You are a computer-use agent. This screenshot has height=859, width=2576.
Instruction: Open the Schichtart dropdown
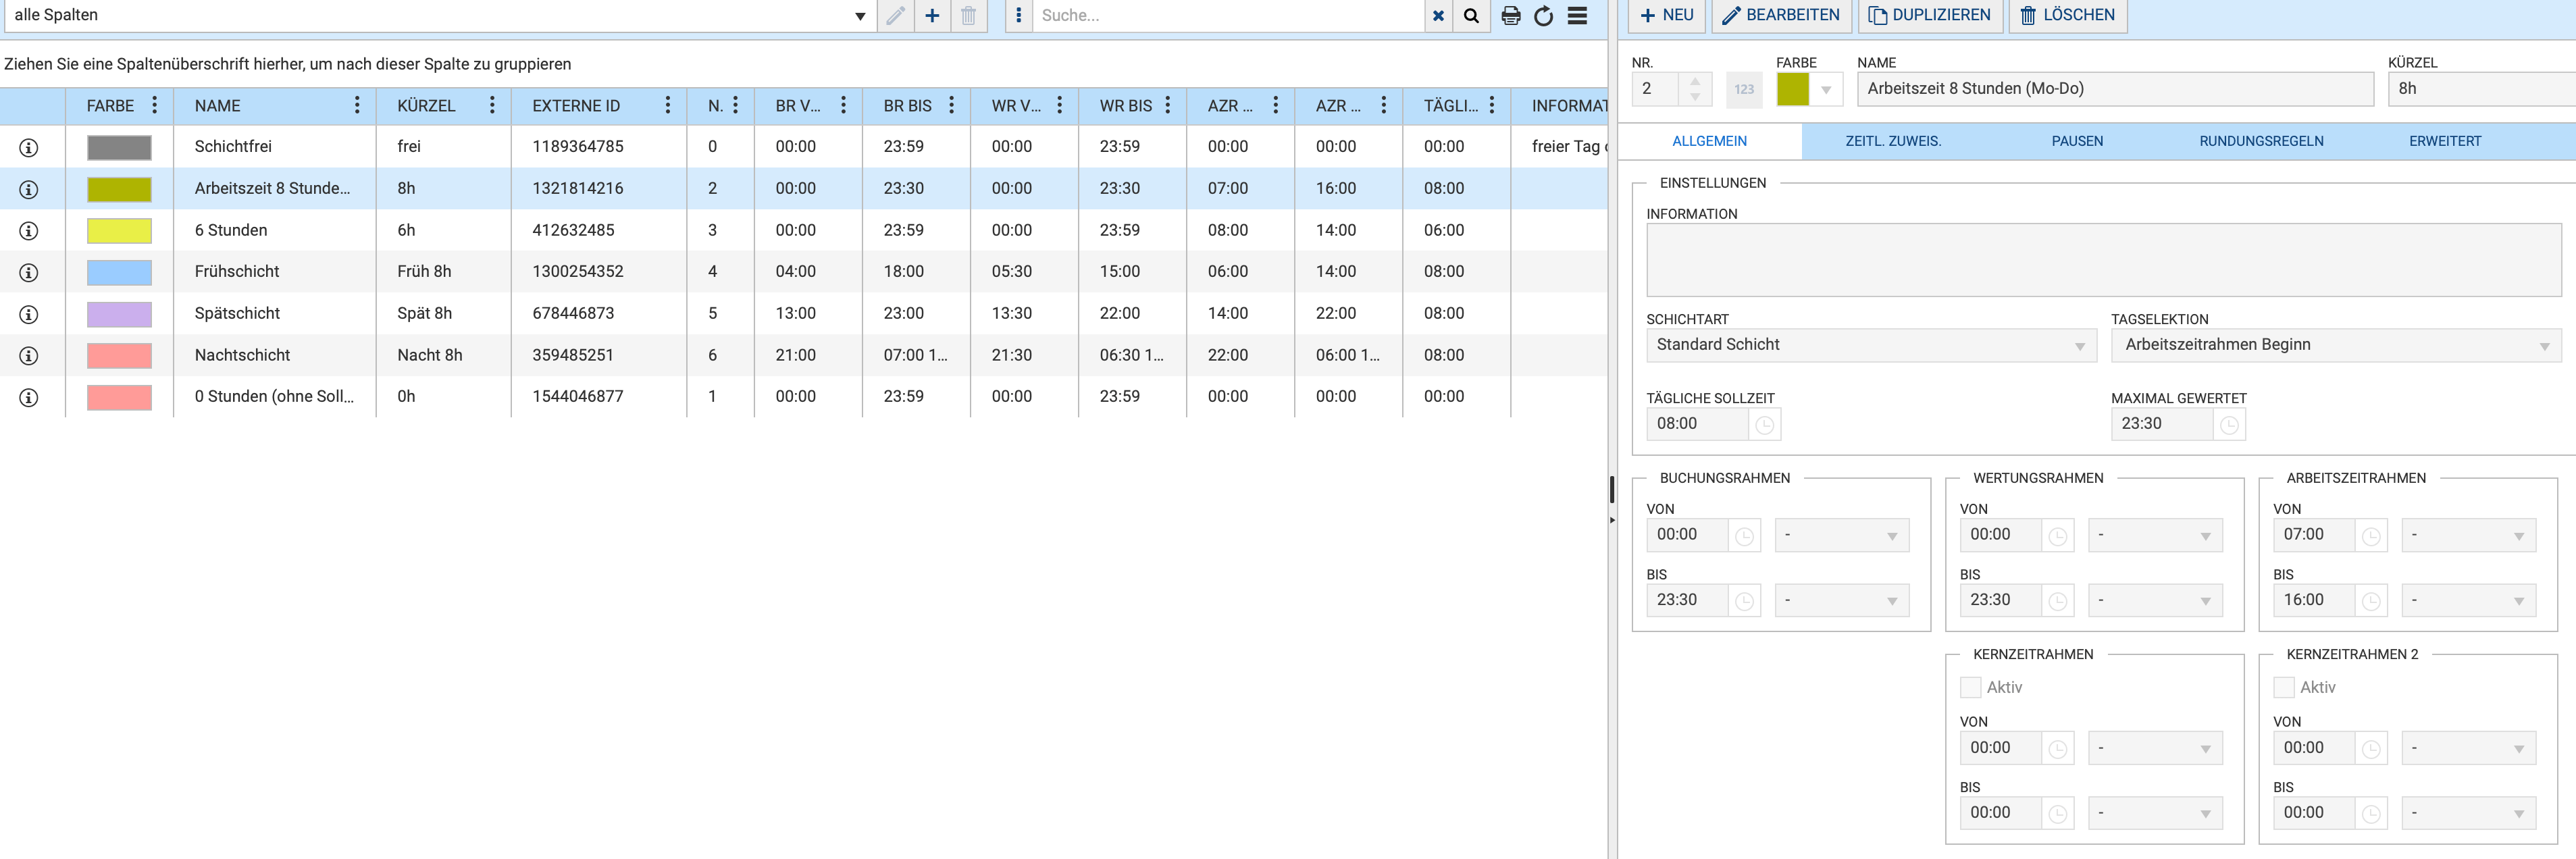click(x=1870, y=345)
